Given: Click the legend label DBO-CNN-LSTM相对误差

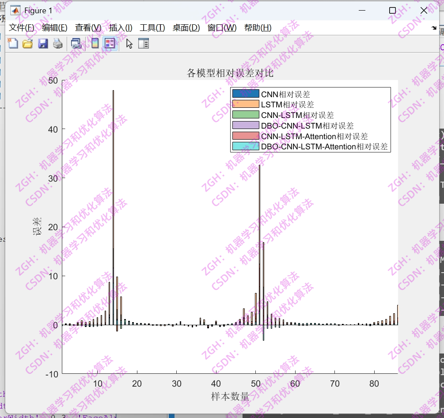Looking at the screenshot, I should 307,125.
